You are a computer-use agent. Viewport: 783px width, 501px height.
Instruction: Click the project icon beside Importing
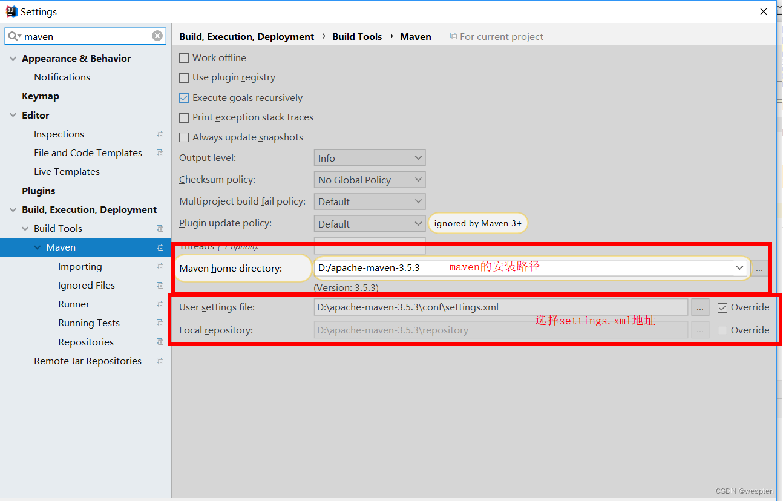click(160, 266)
